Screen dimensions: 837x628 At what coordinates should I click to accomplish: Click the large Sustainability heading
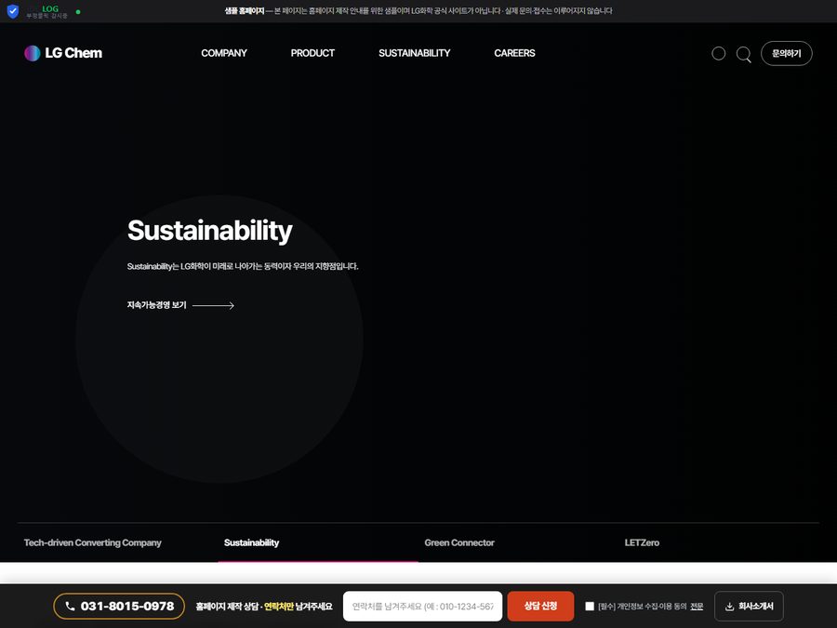(x=210, y=231)
